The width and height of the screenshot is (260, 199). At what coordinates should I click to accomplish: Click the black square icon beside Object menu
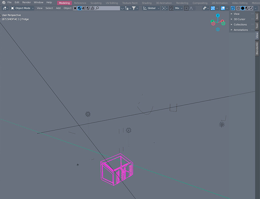click(75, 8)
